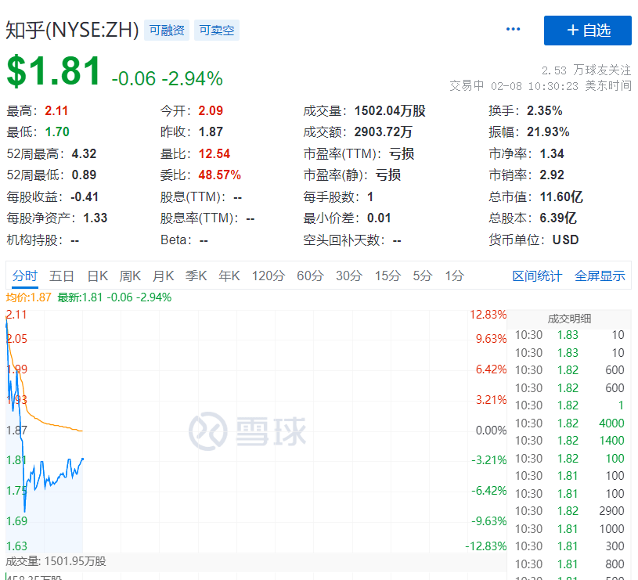This screenshot has width=638, height=580.
Task: Add ZH to watchlist with 自选 button
Action: [x=588, y=31]
